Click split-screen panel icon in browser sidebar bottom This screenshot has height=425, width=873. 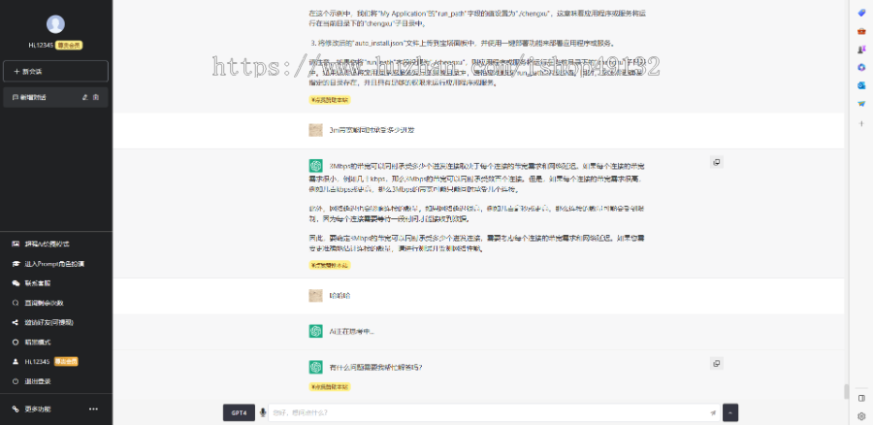861,398
